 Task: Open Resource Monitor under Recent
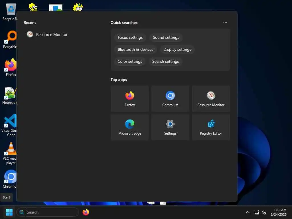(47, 35)
